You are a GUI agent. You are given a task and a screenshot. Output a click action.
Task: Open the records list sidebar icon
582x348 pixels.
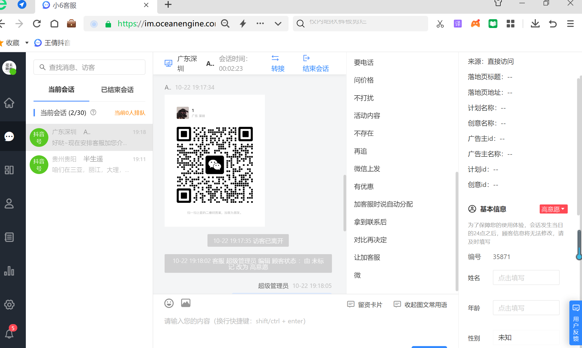pos(9,237)
